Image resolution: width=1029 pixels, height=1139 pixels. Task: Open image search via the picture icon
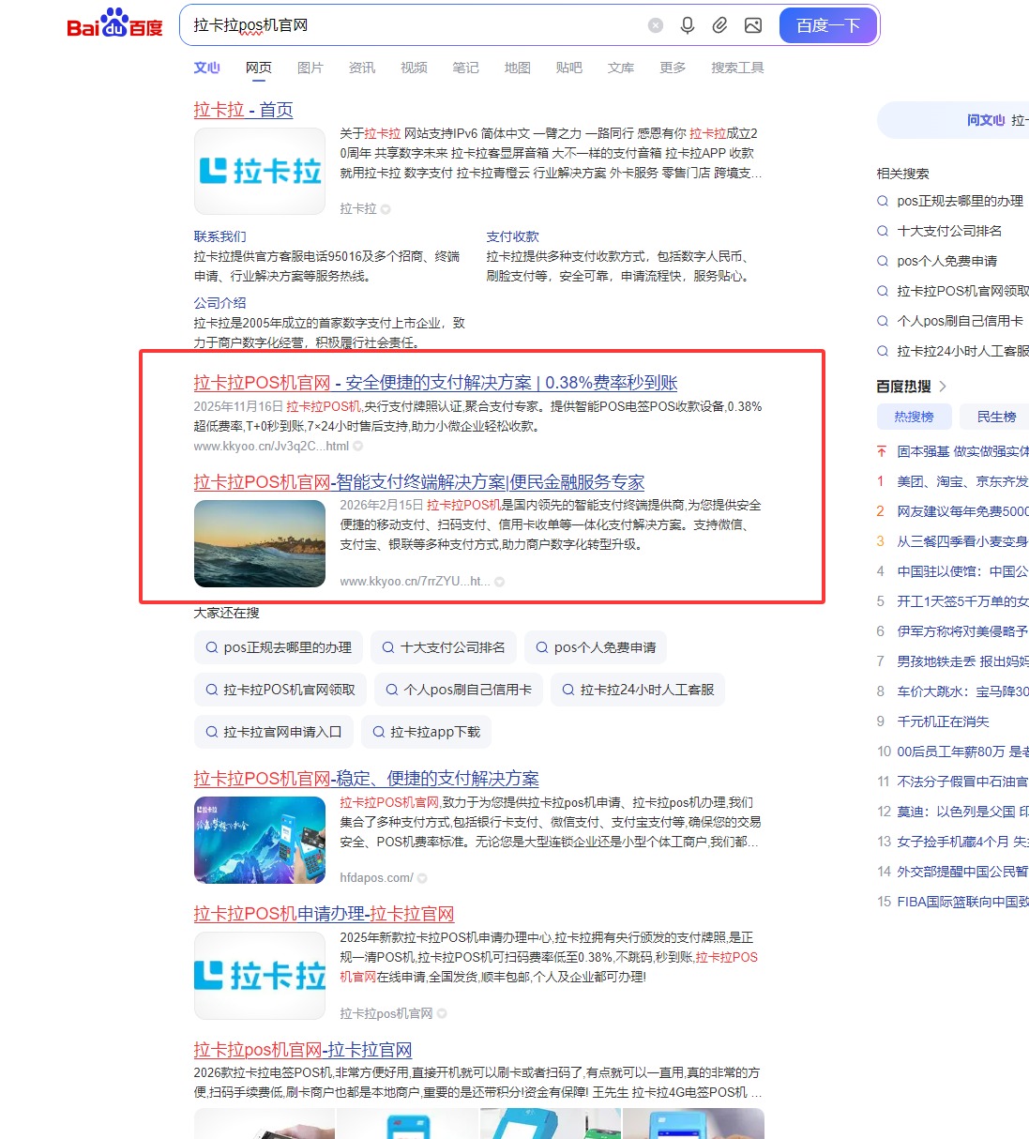[752, 25]
